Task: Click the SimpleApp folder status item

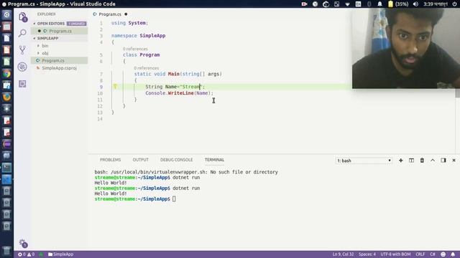Action: [60, 254]
